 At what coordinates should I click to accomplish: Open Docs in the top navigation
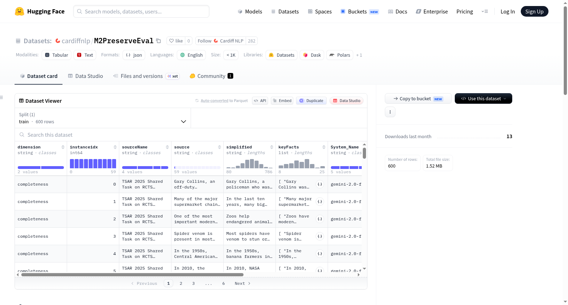click(398, 11)
